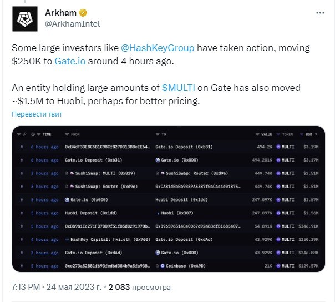This screenshot has width=335, height=302.
Task: Click the MULTI token icon in first row
Action: [278, 147]
